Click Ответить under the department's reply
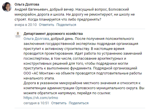This screenshot has width=149, height=109. point(59,103)
